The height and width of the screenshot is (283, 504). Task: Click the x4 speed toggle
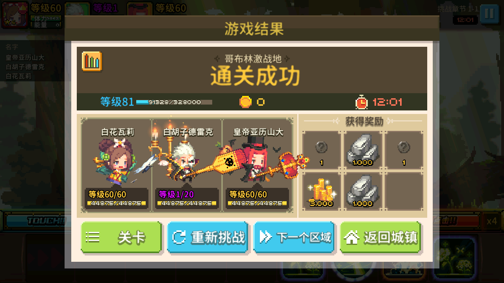[492, 221]
